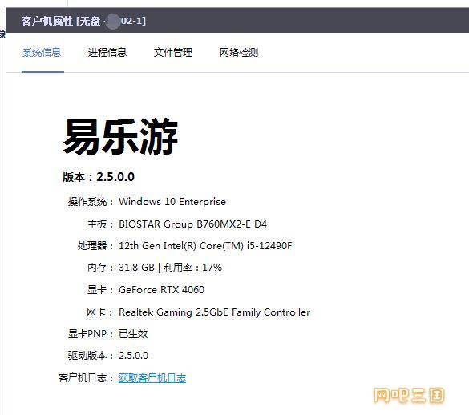469x415 pixels.
Task: Click the Realtek Gaming 2.5GbE controller value
Action: (215, 312)
